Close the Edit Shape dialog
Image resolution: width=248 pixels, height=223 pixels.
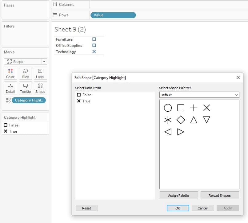(238, 77)
